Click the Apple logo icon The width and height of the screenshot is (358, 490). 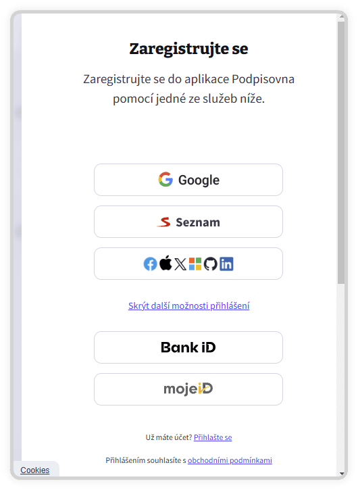(x=165, y=262)
